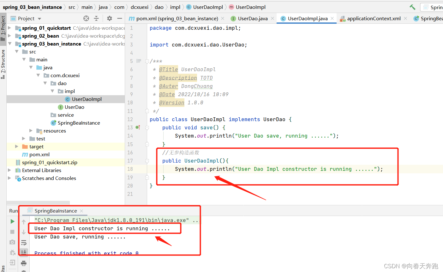Click the doc render icon on line 5
443x272 pixels.
point(139,61)
